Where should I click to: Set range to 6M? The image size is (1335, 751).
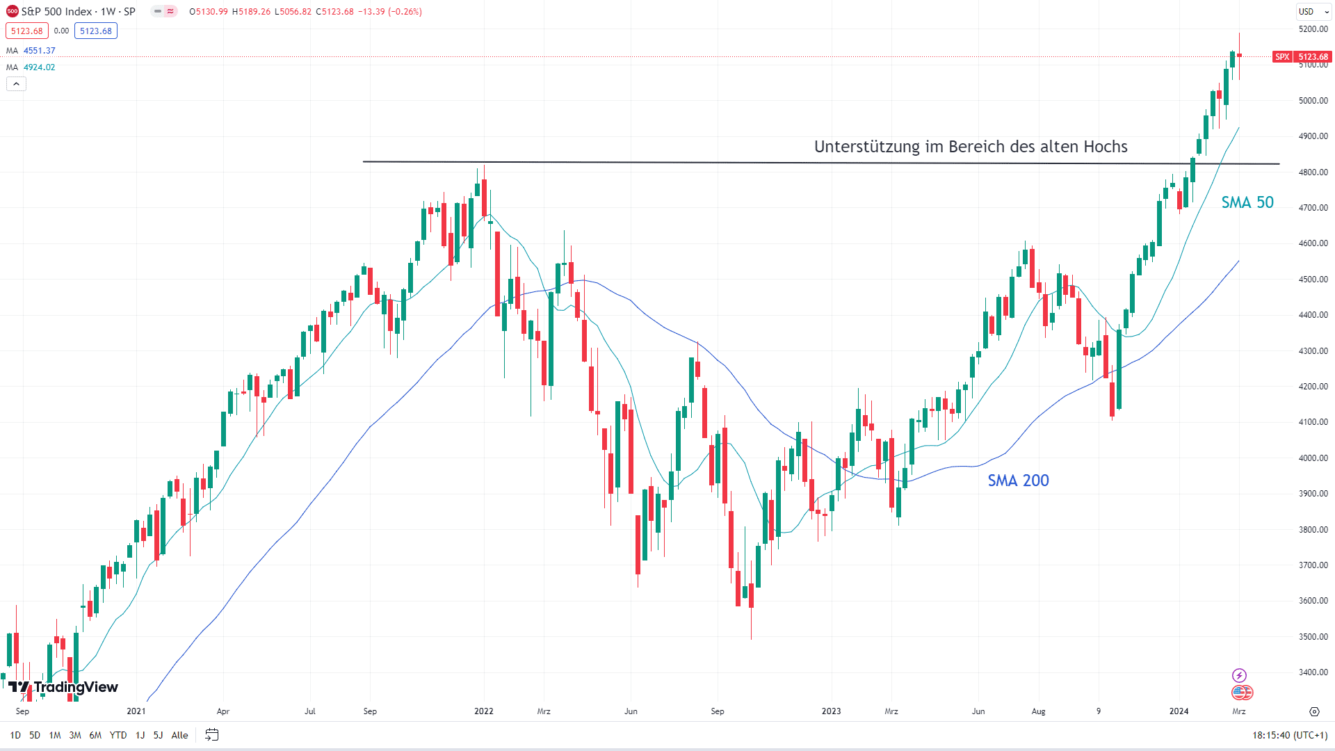95,735
